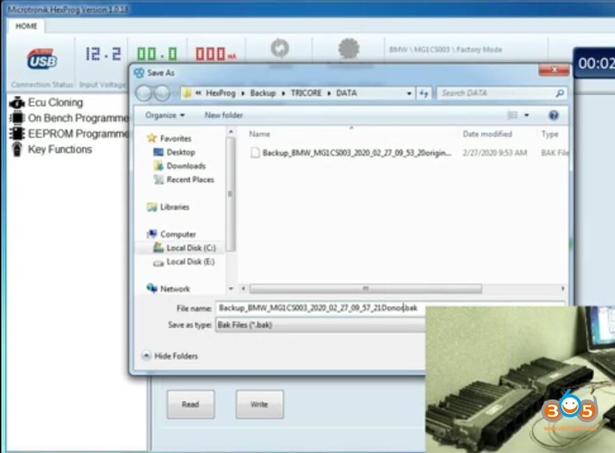Click the search magnifier icon
Image resolution: width=615 pixels, height=453 pixels.
pyautogui.click(x=559, y=93)
